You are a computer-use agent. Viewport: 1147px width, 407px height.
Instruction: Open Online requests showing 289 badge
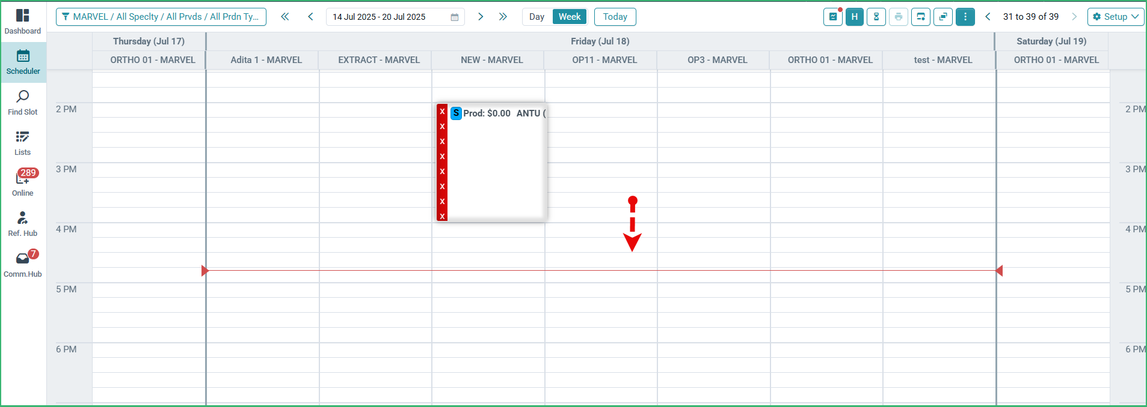23,183
